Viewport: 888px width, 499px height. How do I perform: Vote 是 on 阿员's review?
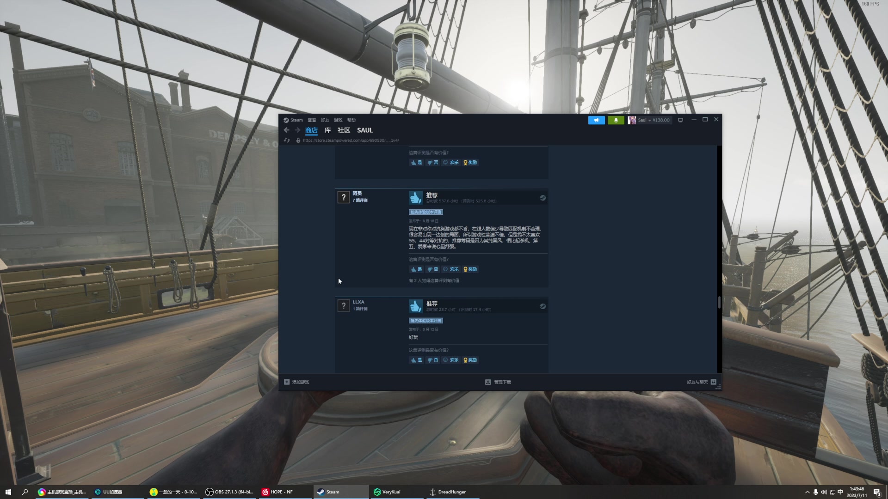coord(416,269)
